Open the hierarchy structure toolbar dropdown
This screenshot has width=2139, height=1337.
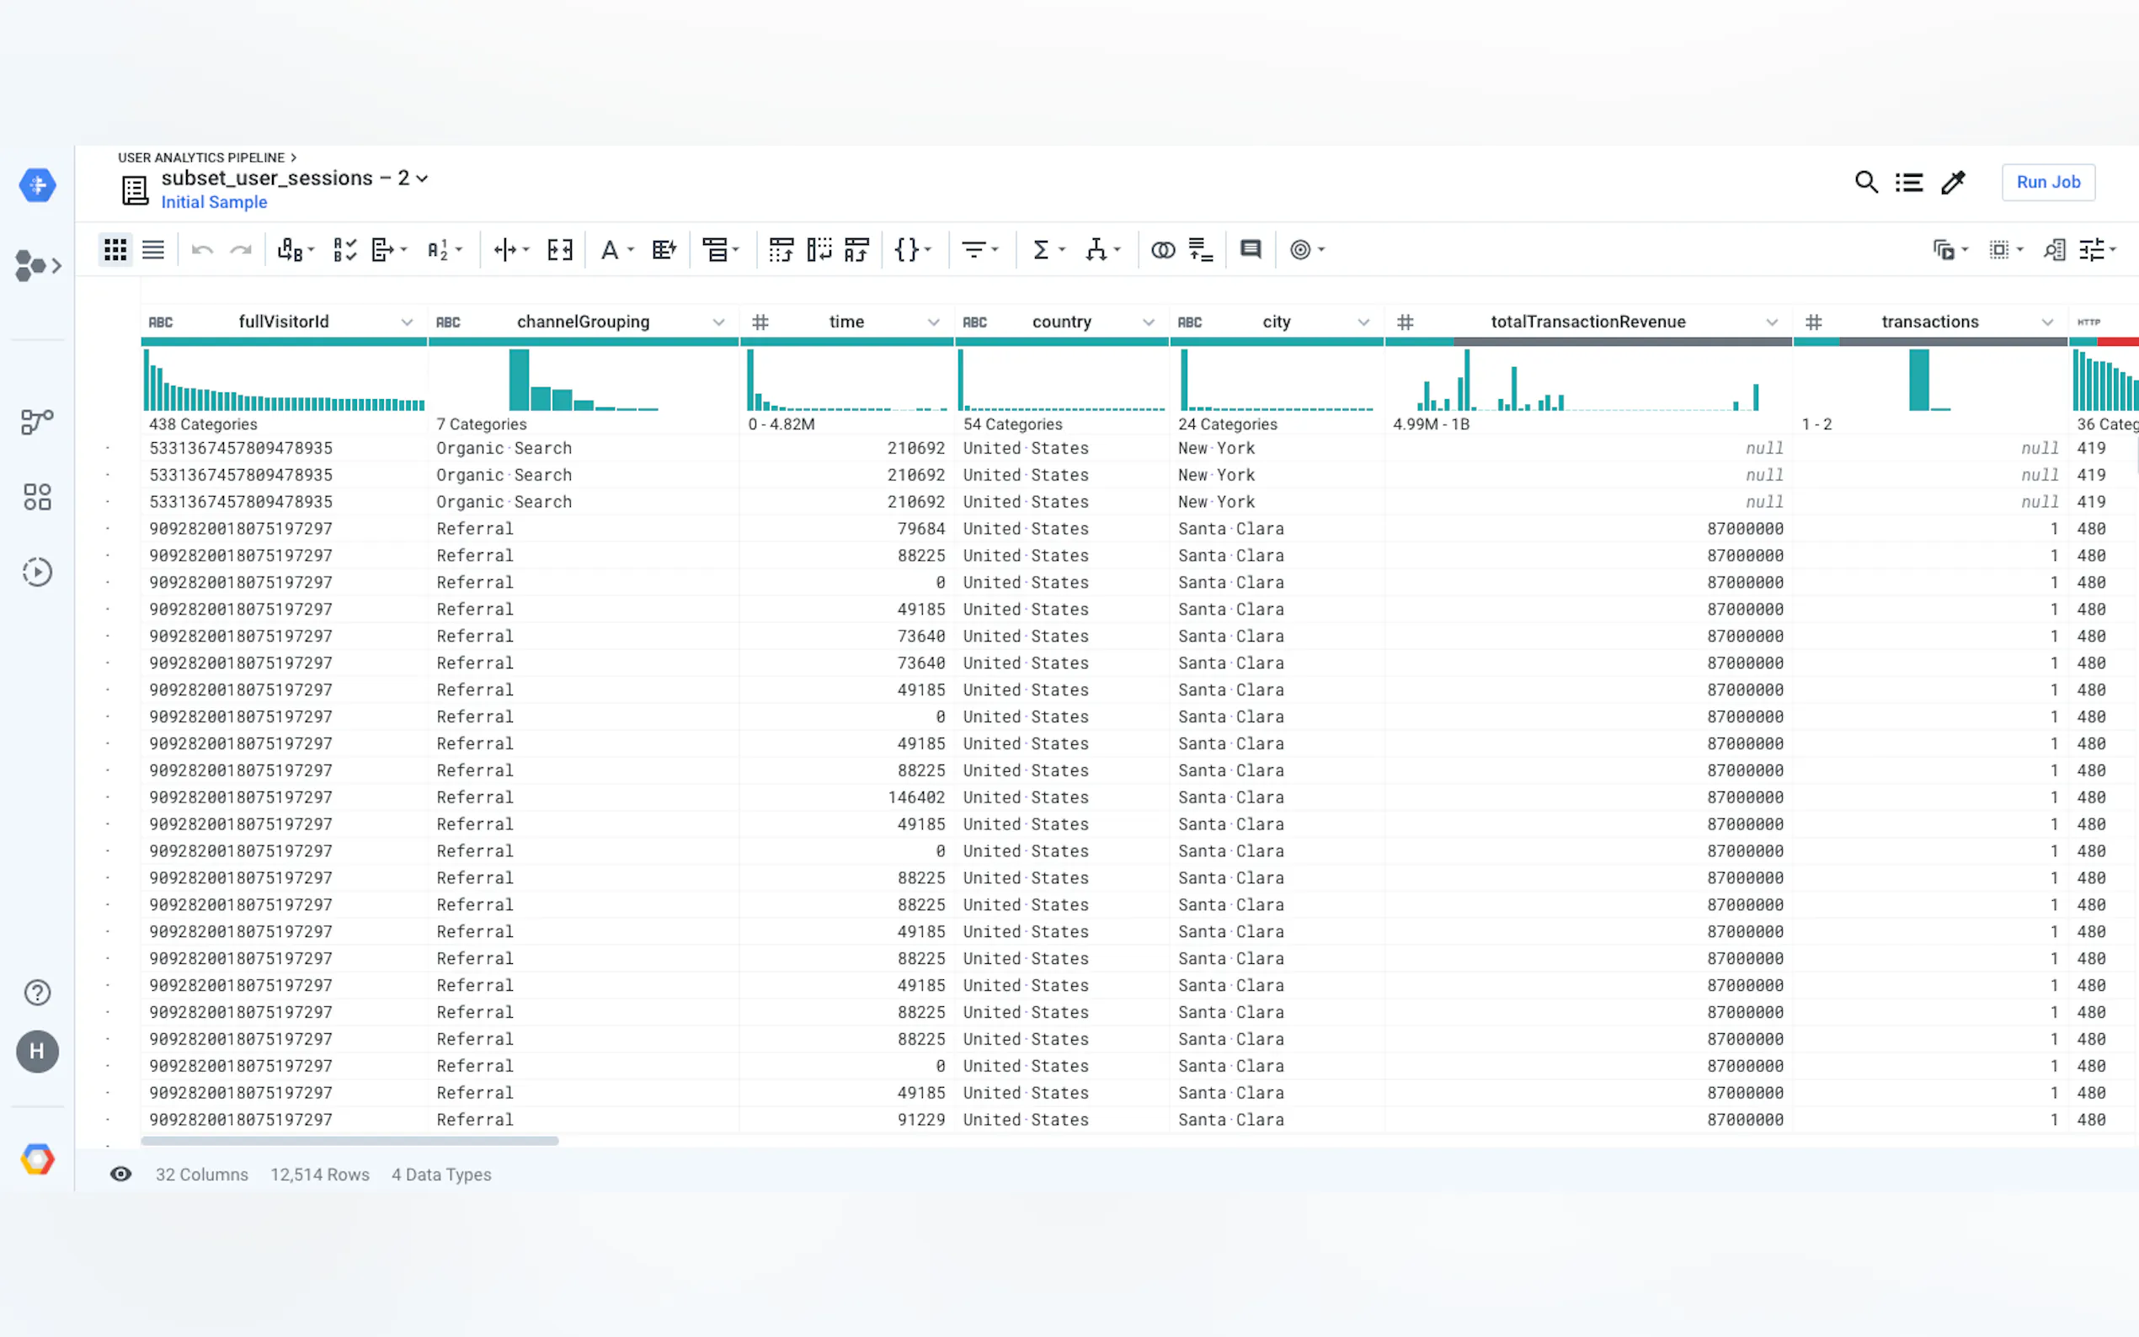(1102, 250)
